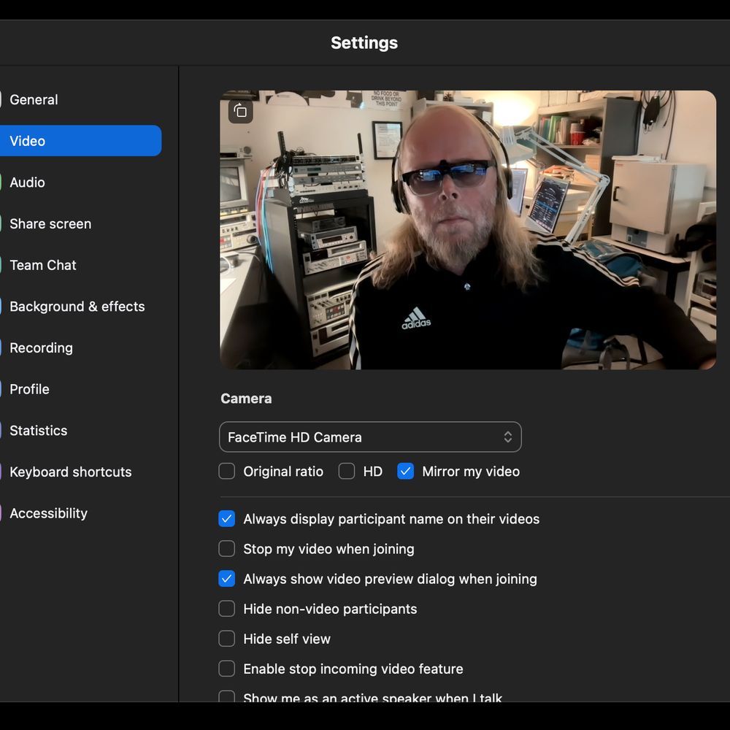The image size is (730, 730).
Task: Enable the Original ratio checkbox
Action: (x=227, y=471)
